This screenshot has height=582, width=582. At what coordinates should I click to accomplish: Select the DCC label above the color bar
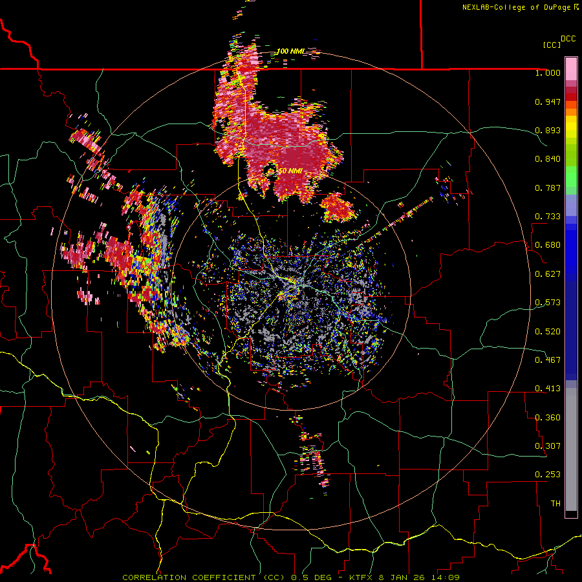(568, 39)
